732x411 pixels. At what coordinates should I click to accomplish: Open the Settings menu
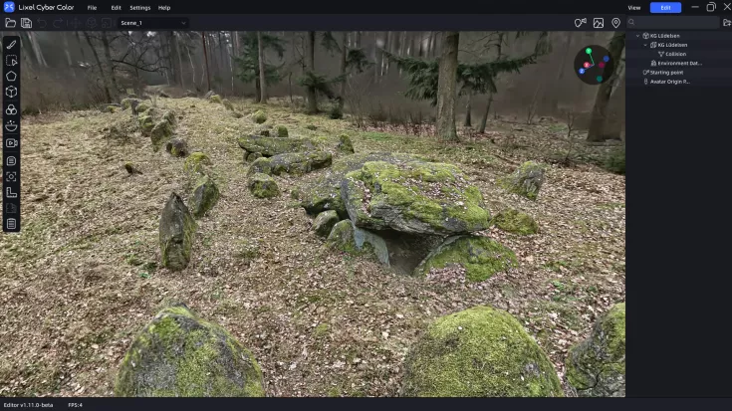tap(140, 8)
